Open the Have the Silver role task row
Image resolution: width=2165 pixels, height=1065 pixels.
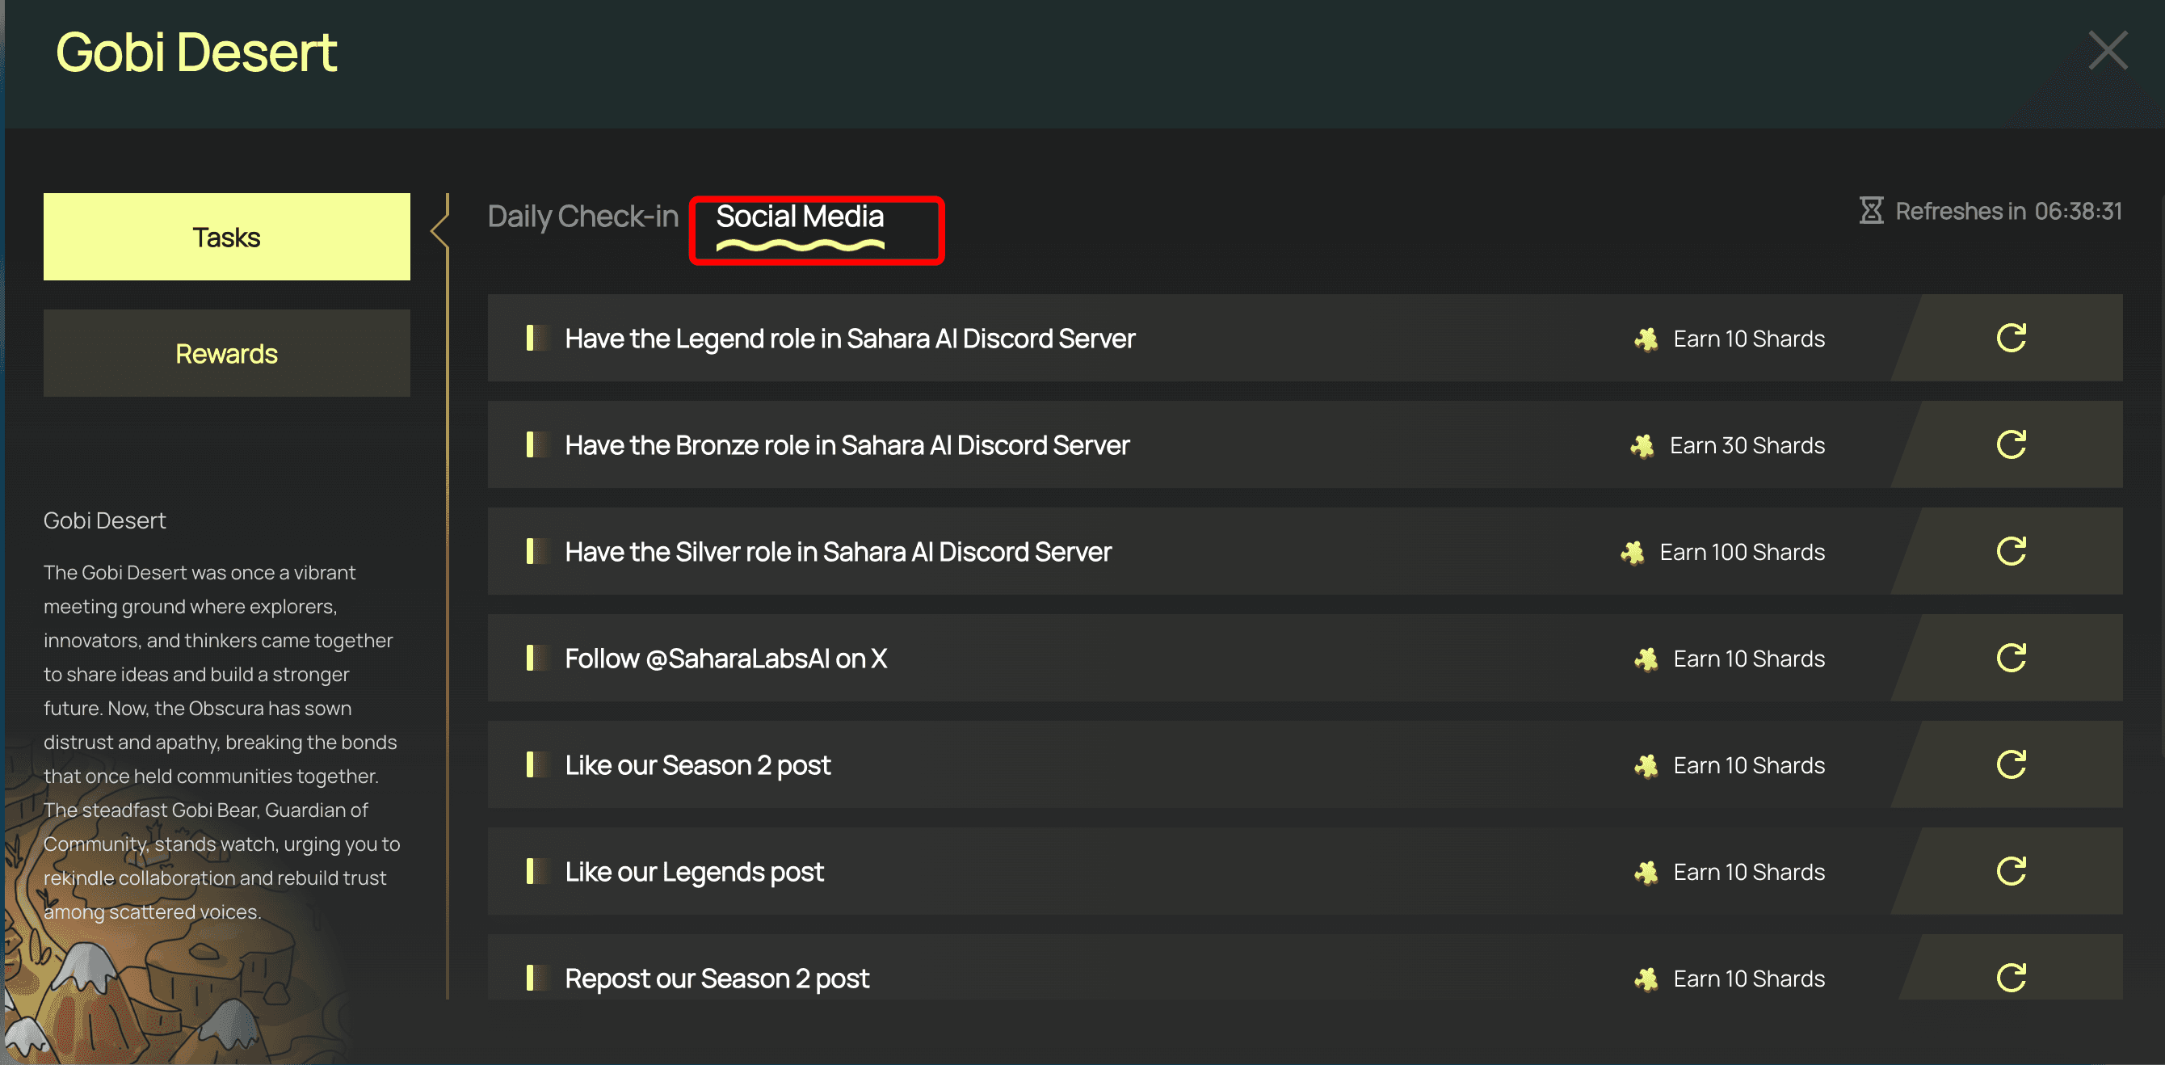click(1305, 551)
